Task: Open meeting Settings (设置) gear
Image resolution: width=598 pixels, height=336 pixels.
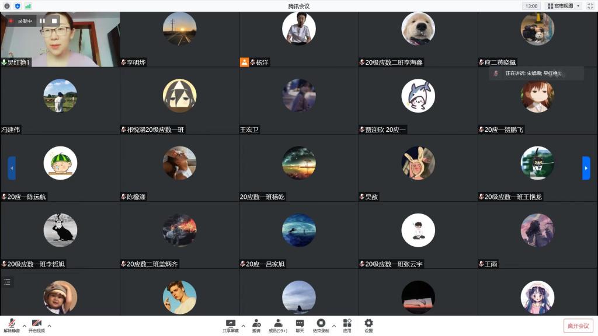Action: (368, 323)
